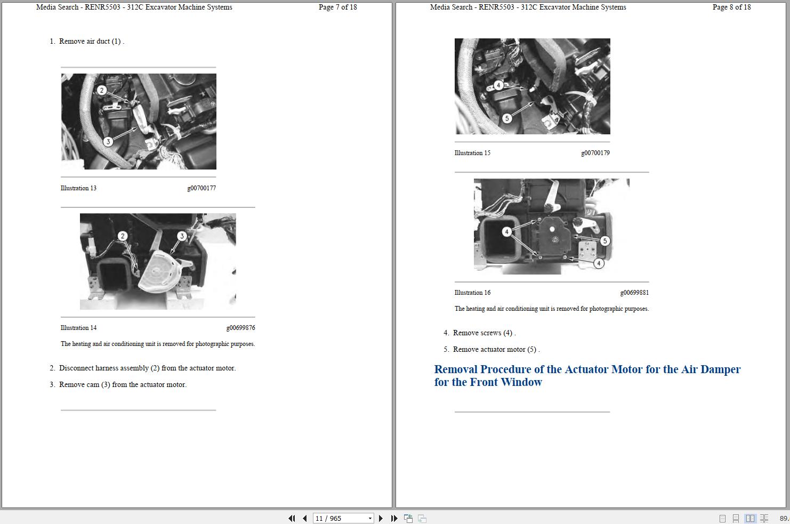The height and width of the screenshot is (524, 790).
Task: Click left page 'Media Search - RENR5503' header
Action: (134, 7)
